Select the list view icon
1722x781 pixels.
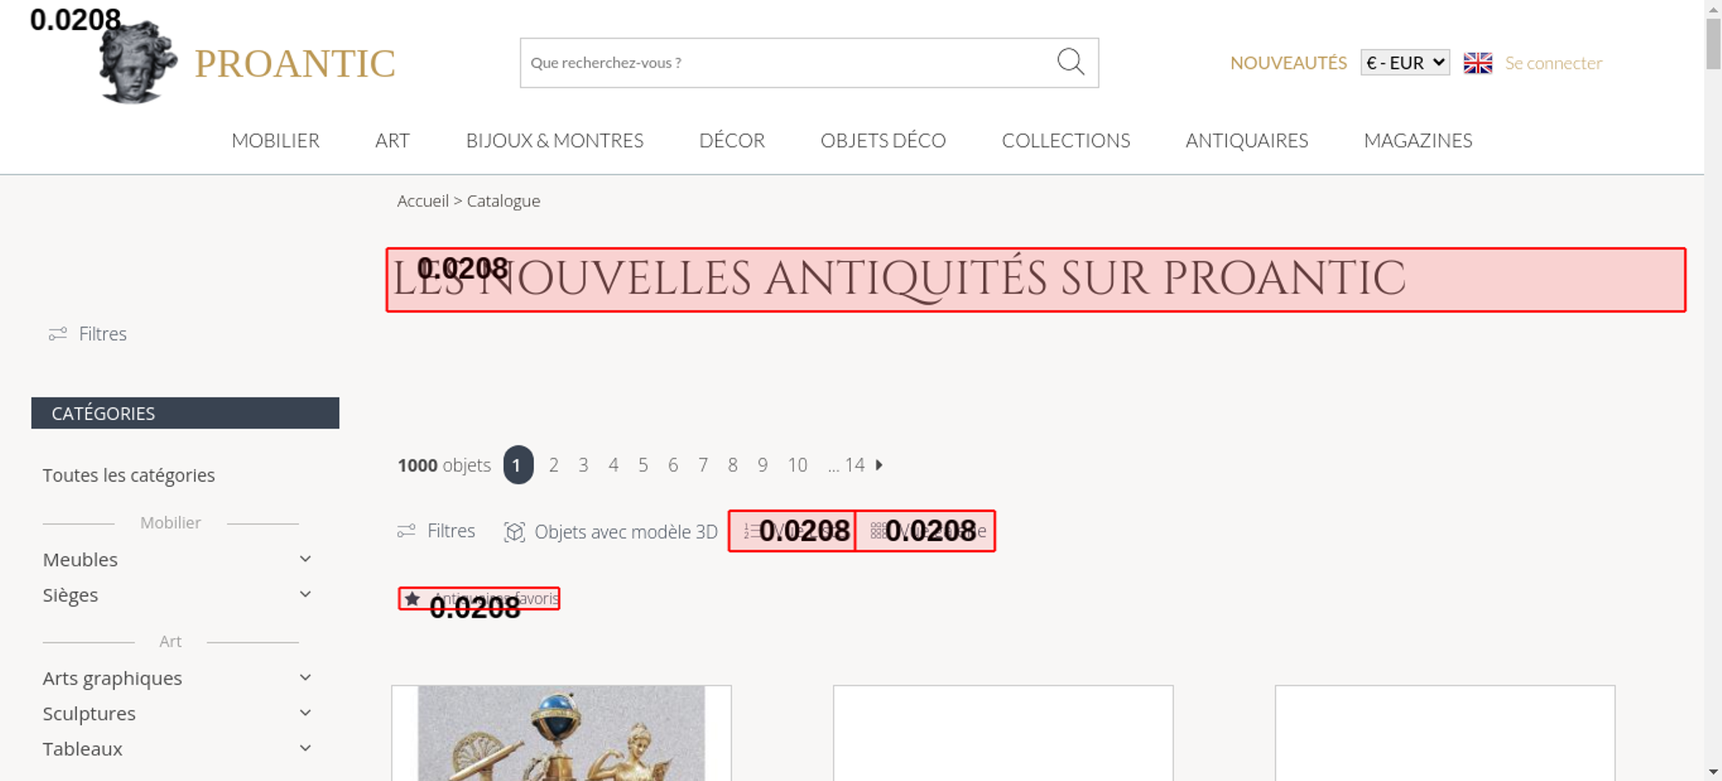tap(751, 531)
